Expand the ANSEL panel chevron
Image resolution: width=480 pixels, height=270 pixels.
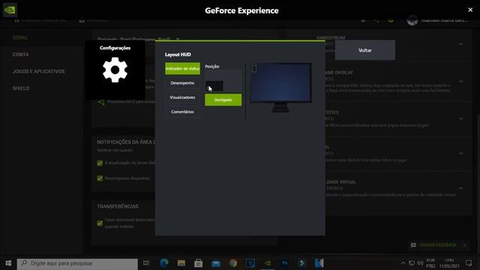click(x=461, y=153)
